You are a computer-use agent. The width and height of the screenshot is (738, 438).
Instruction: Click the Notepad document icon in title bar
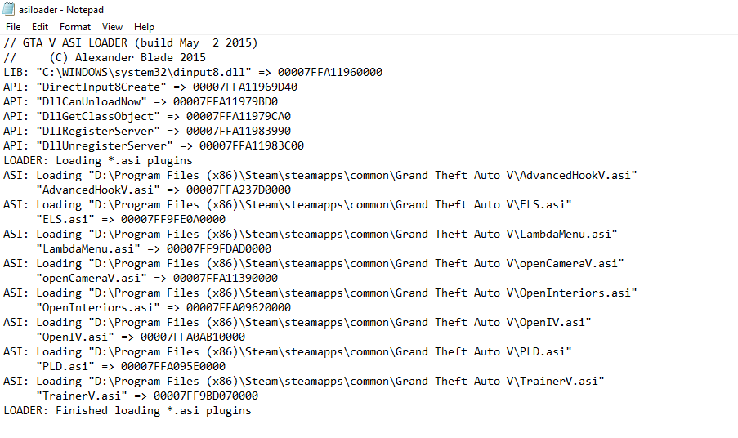pos(7,9)
